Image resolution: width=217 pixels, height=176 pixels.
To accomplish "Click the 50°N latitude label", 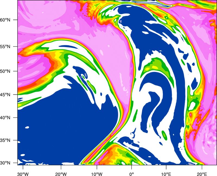I will pyautogui.click(x=5, y=71).
